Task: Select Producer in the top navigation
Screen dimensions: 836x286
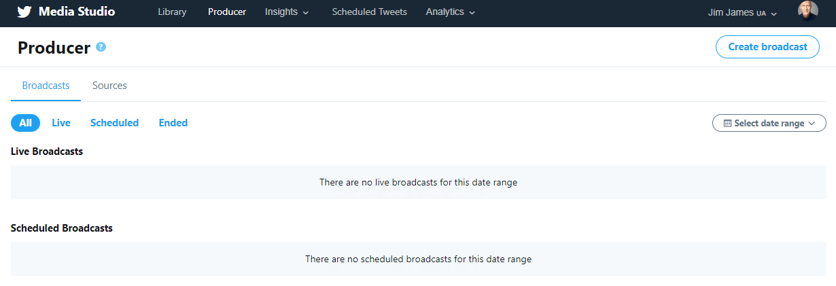Action: pyautogui.click(x=227, y=12)
